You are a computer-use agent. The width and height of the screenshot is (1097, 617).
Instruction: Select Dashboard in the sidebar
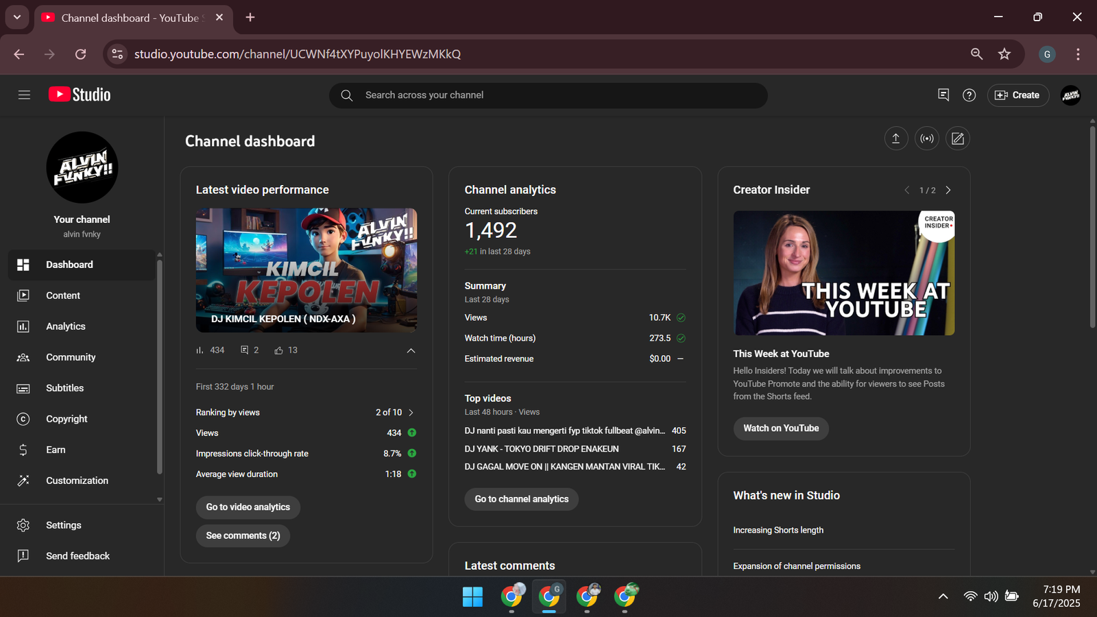click(82, 265)
